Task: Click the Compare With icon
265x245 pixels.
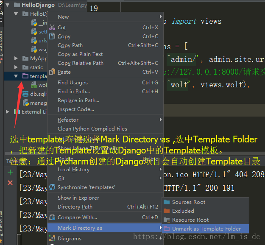Action: [x=52, y=217]
